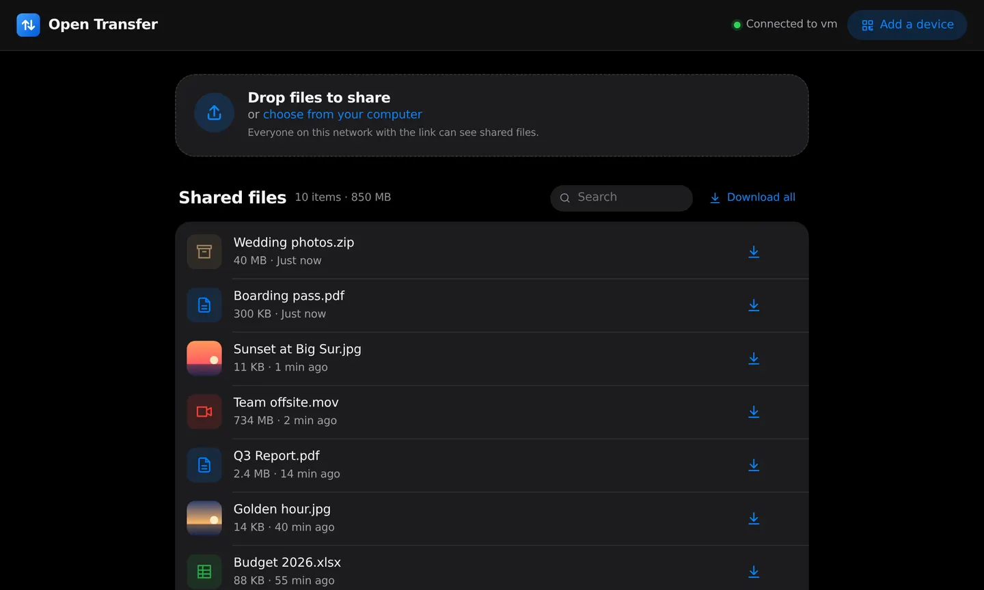The height and width of the screenshot is (590, 984).
Task: Click the Drop files to share heading
Action: coord(319,98)
